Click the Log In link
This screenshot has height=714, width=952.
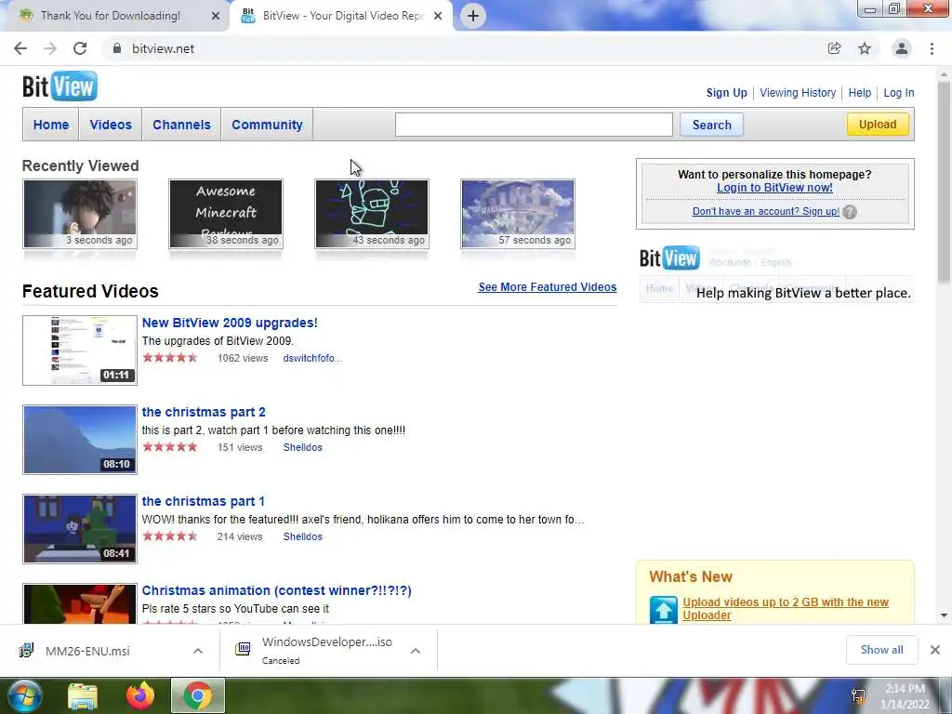tap(899, 93)
